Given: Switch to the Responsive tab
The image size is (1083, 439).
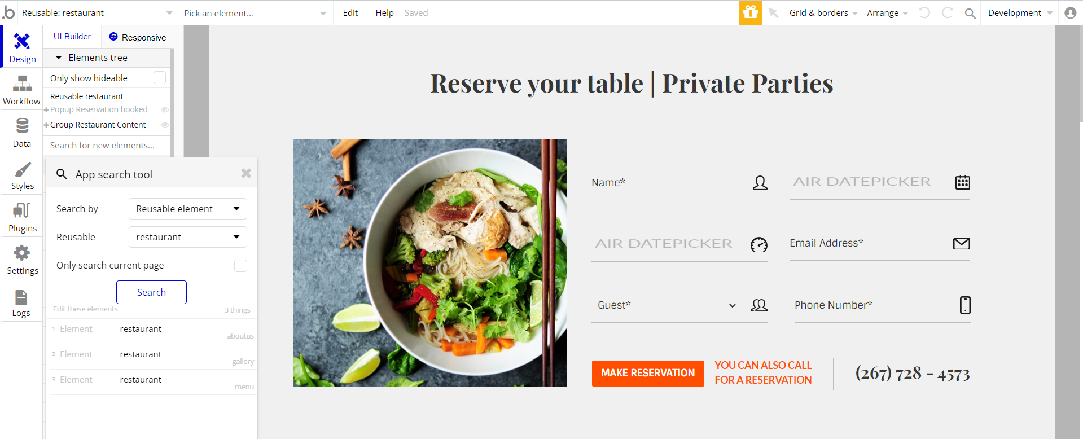Looking at the screenshot, I should click(138, 37).
